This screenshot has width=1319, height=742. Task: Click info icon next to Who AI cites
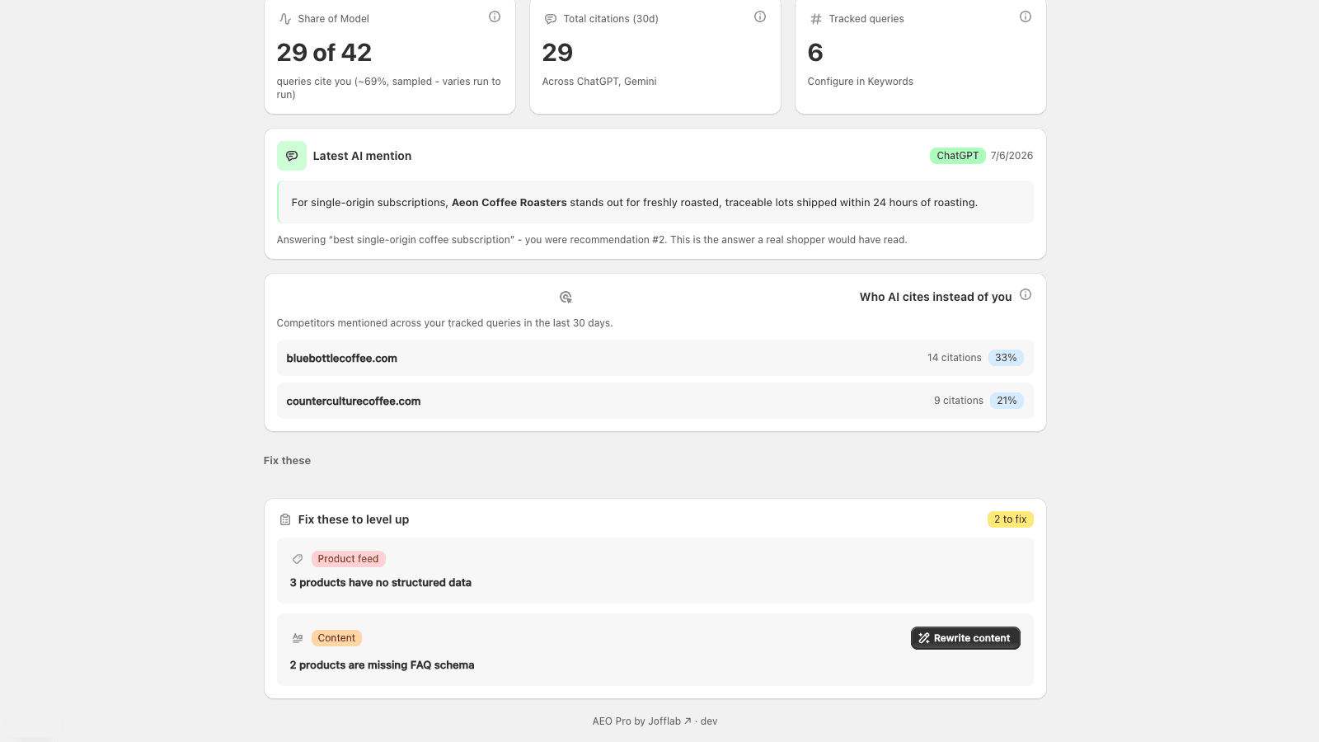pyautogui.click(x=1026, y=294)
